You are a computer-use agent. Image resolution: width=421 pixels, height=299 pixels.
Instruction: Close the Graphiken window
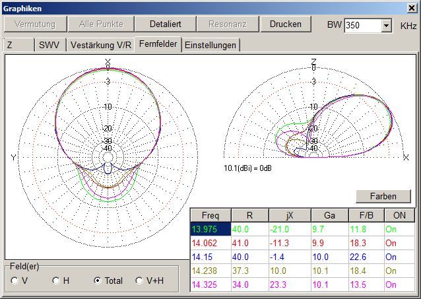[x=412, y=9]
